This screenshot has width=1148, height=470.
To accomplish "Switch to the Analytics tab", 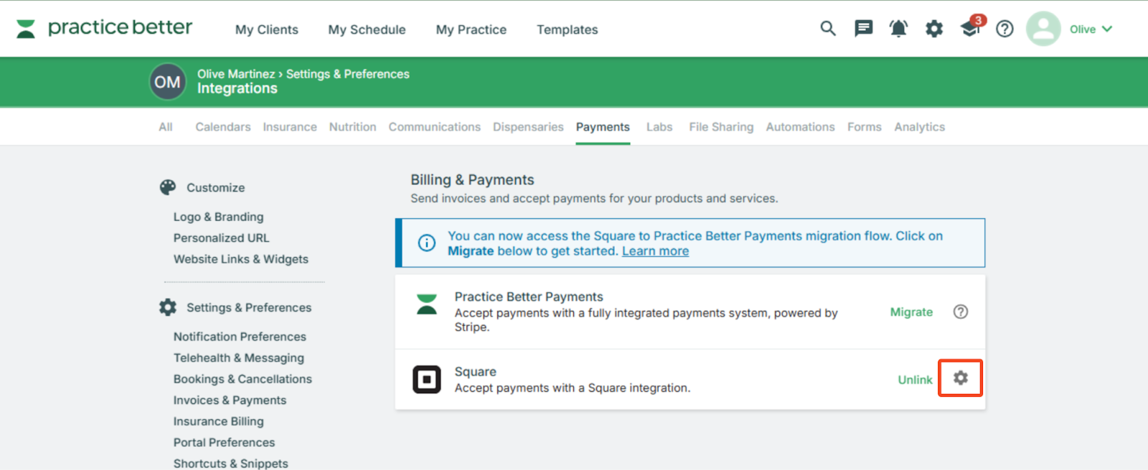I will [x=919, y=127].
